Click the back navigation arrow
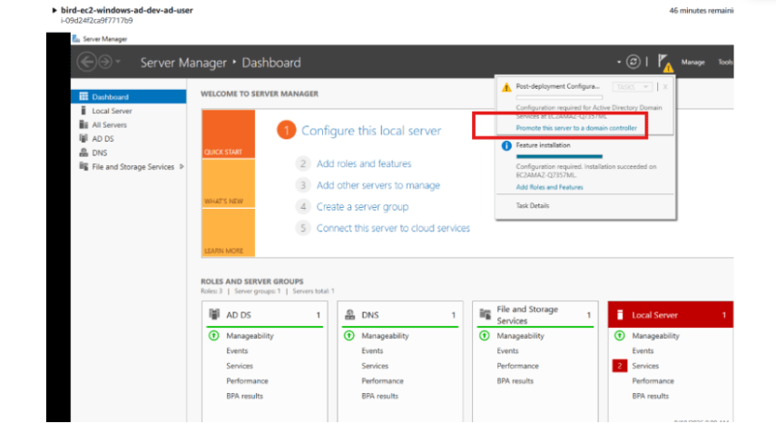This screenshot has width=776, height=423. [86, 62]
